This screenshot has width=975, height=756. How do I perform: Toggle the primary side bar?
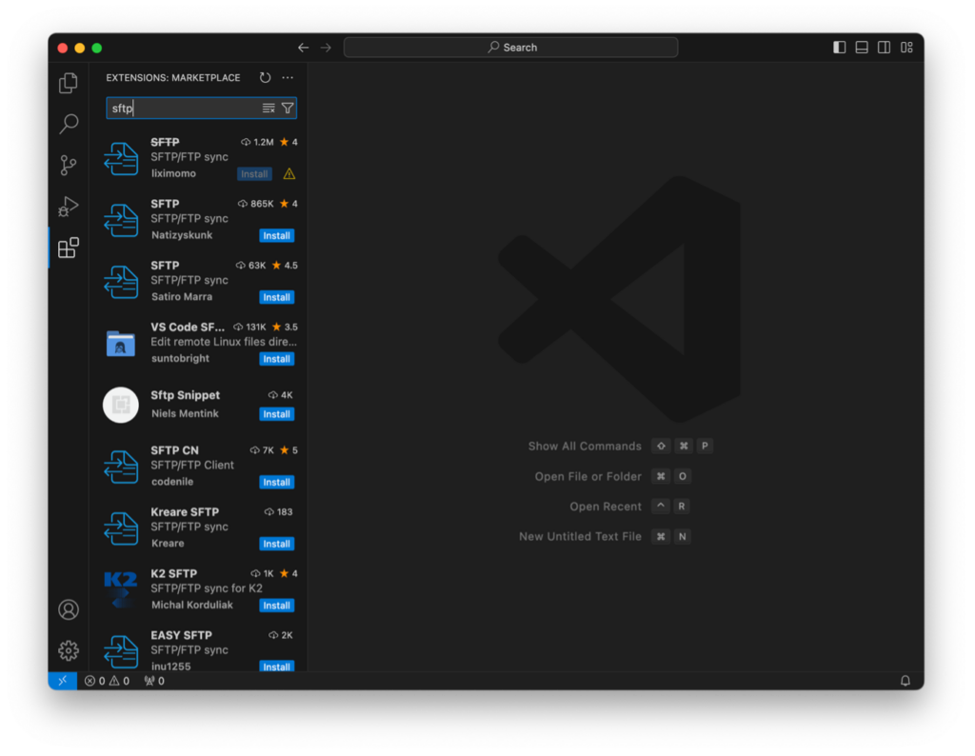840,48
